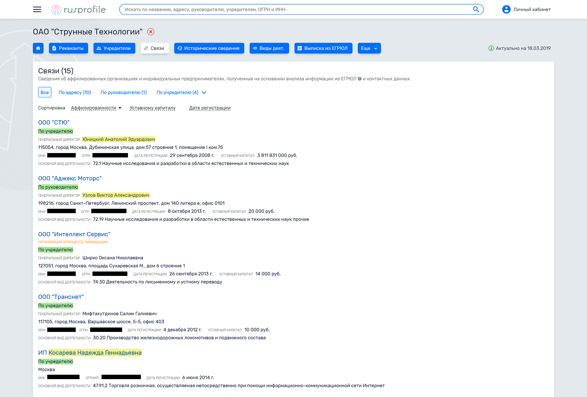Filter connections По руководителю (1)
Image resolution: width=587 pixels, height=397 pixels.
click(x=124, y=92)
